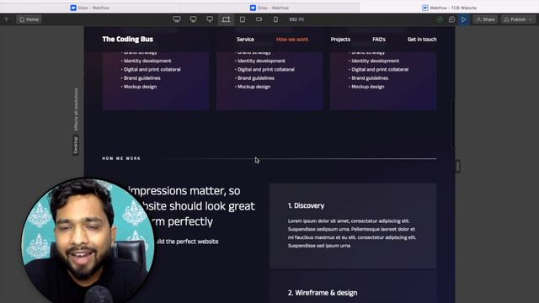This screenshot has height=303, width=539.
Task: Click The Coding Bus logo text
Action: pos(127,40)
